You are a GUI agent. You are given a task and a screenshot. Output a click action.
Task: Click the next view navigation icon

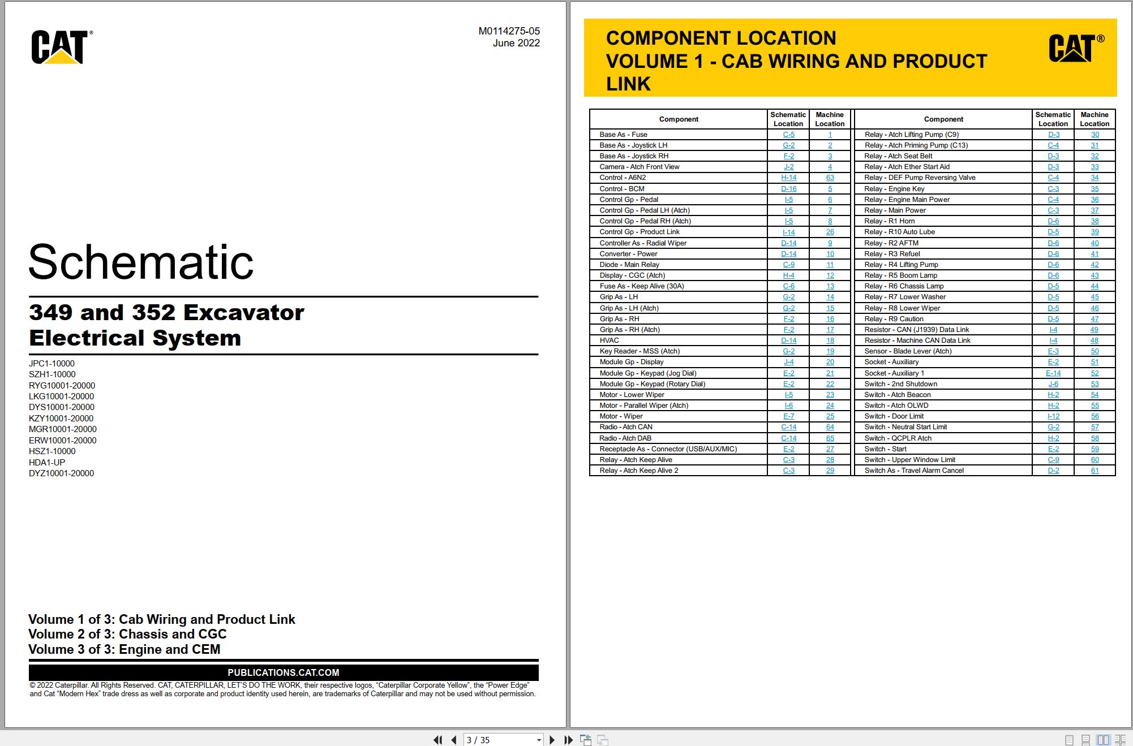pyautogui.click(x=603, y=740)
